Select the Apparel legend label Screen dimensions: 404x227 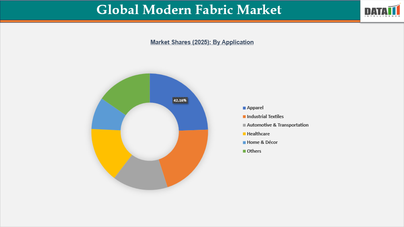pos(255,108)
